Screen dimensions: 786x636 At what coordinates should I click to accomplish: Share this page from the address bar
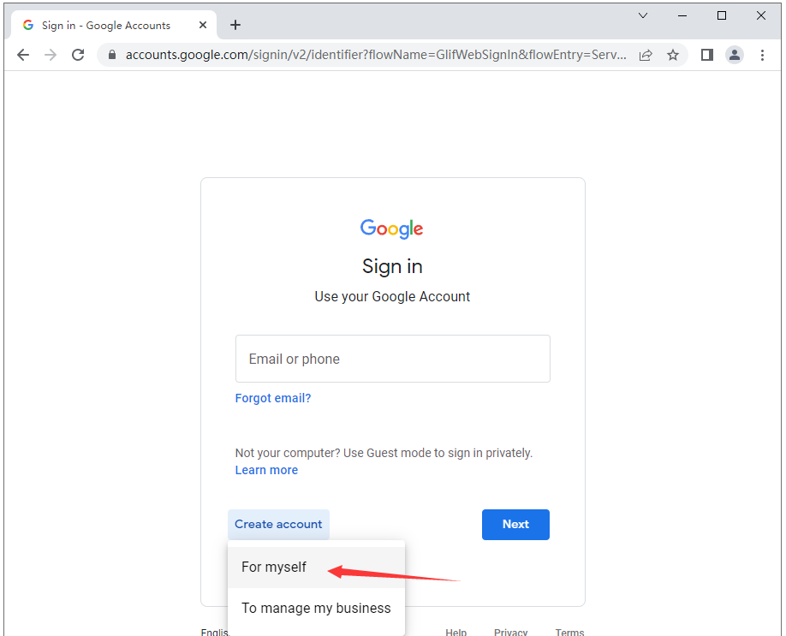click(x=646, y=55)
